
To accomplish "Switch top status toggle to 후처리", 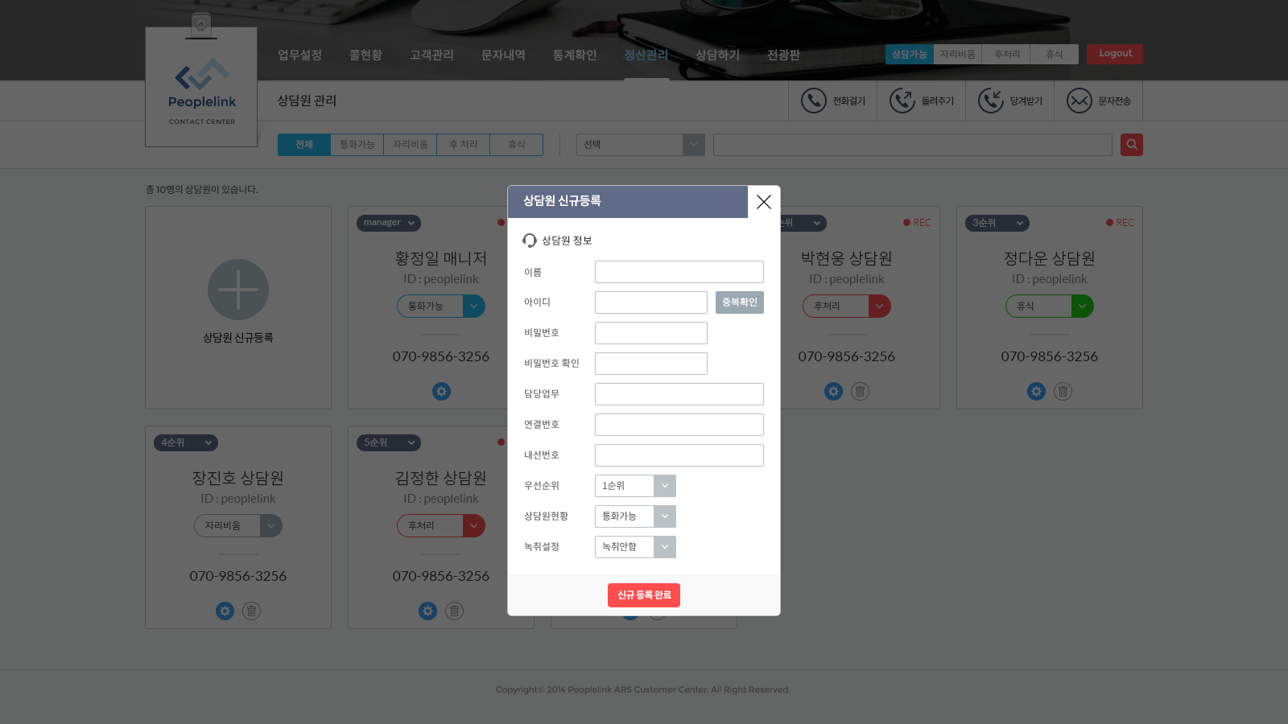I will pyautogui.click(x=1006, y=54).
